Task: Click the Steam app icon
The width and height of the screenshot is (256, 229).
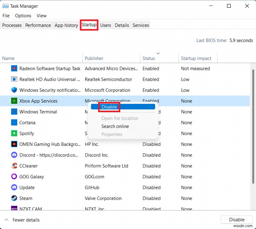Action: [14, 198]
